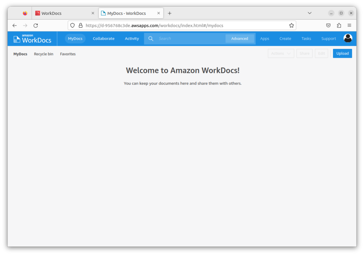This screenshot has width=364, height=255.
Task: Open the Create menu
Action: (285, 38)
